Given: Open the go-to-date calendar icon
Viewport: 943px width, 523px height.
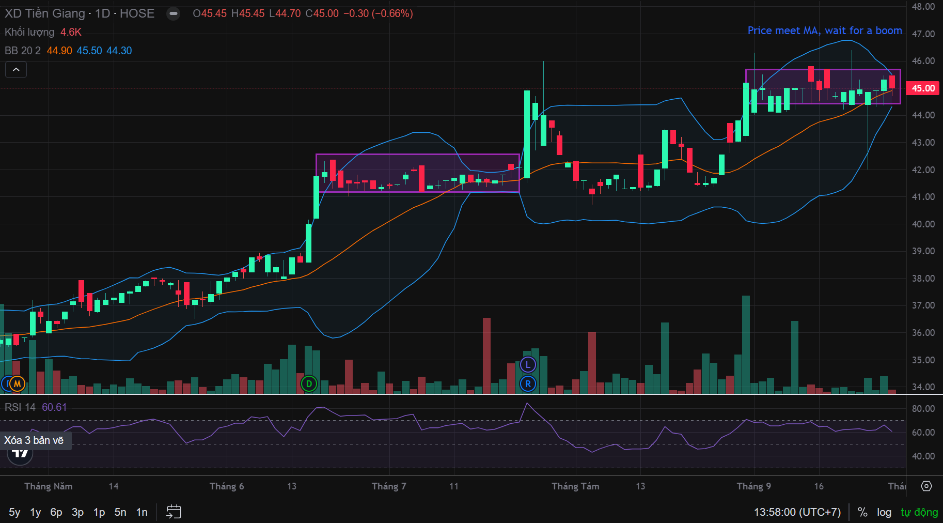Looking at the screenshot, I should [174, 512].
